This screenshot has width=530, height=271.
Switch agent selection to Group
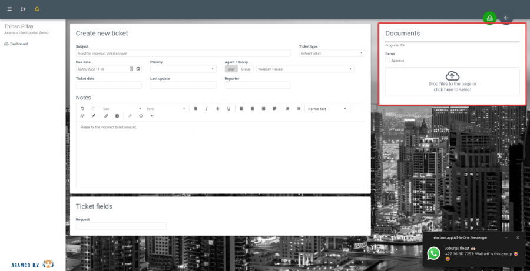[x=245, y=69]
